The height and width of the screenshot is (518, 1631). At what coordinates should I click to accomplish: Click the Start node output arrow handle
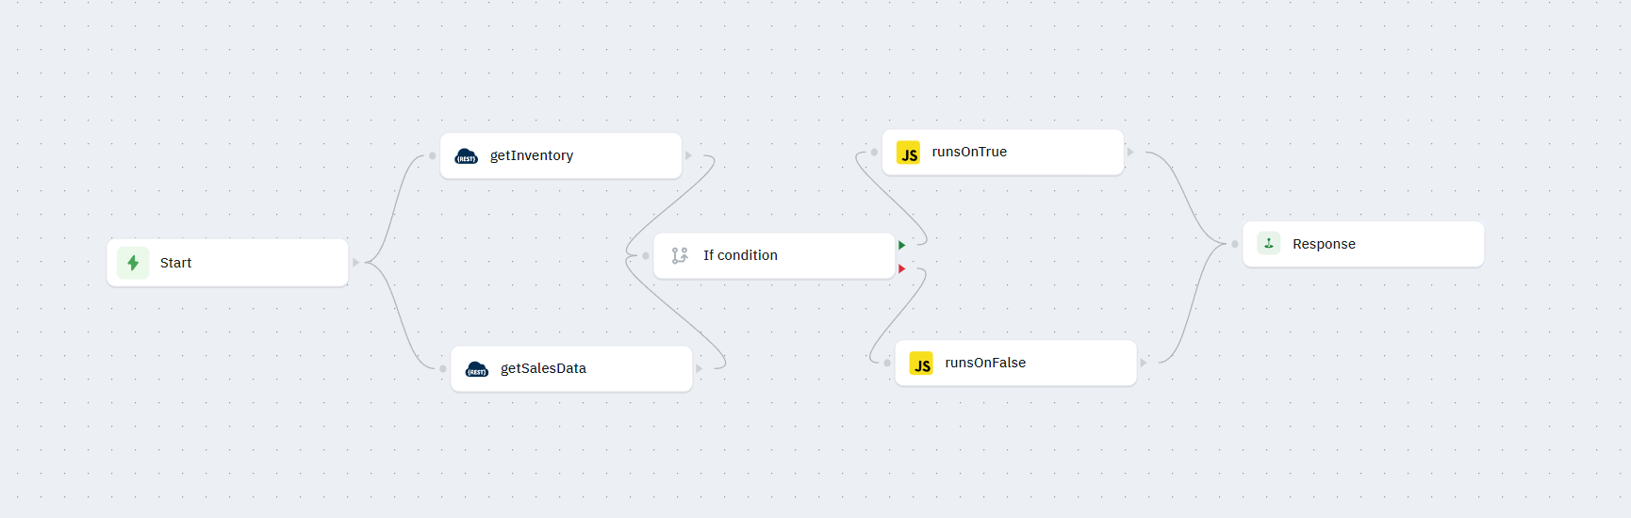coord(355,262)
